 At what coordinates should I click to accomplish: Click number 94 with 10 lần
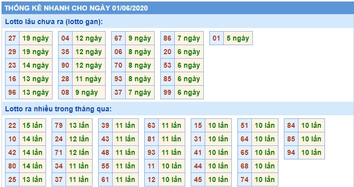coord(291,152)
